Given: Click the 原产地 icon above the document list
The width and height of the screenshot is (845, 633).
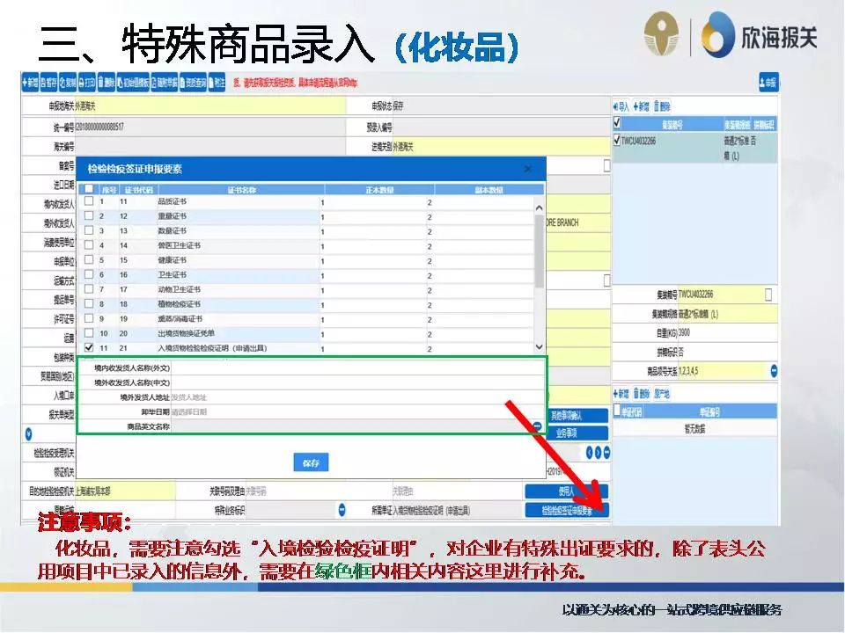Looking at the screenshot, I should (x=662, y=394).
